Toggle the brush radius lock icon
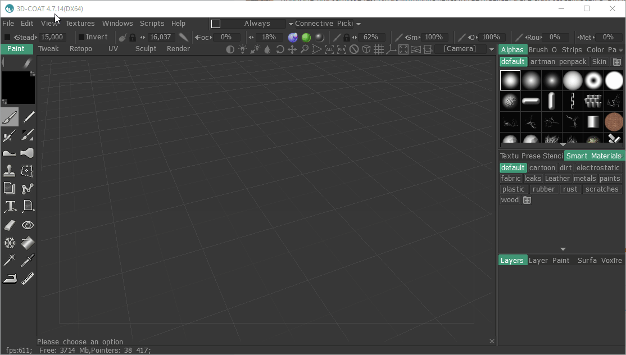Image resolution: width=626 pixels, height=355 pixels. pyautogui.click(x=133, y=38)
